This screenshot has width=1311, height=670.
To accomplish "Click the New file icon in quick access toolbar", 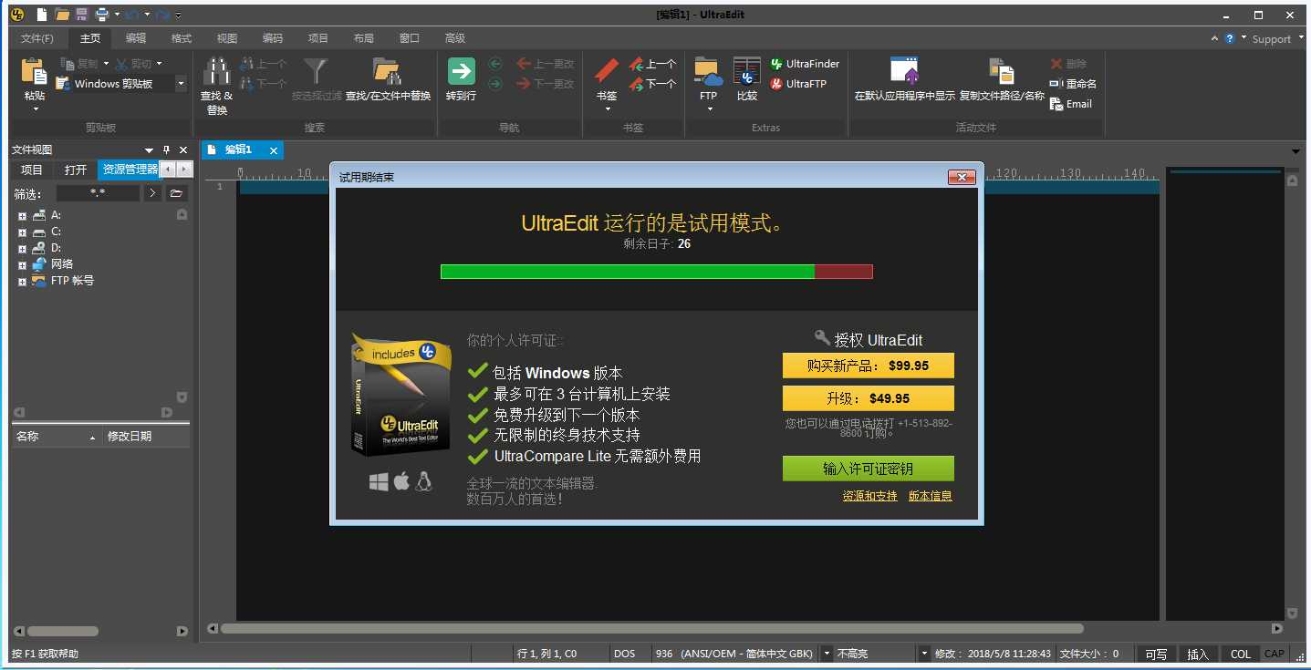I will (x=42, y=15).
